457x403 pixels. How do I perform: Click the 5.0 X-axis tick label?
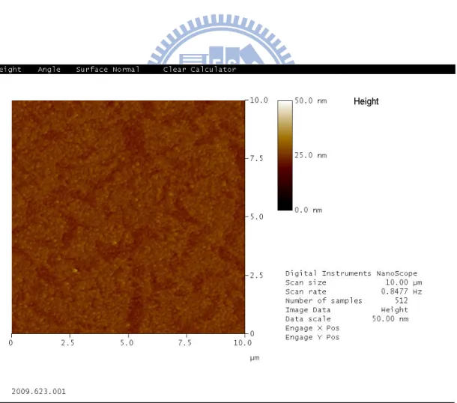click(127, 343)
